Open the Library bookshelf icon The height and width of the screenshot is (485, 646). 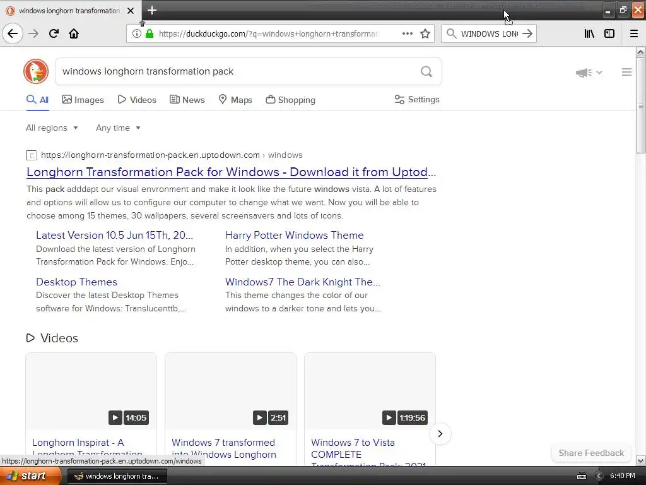(589, 33)
